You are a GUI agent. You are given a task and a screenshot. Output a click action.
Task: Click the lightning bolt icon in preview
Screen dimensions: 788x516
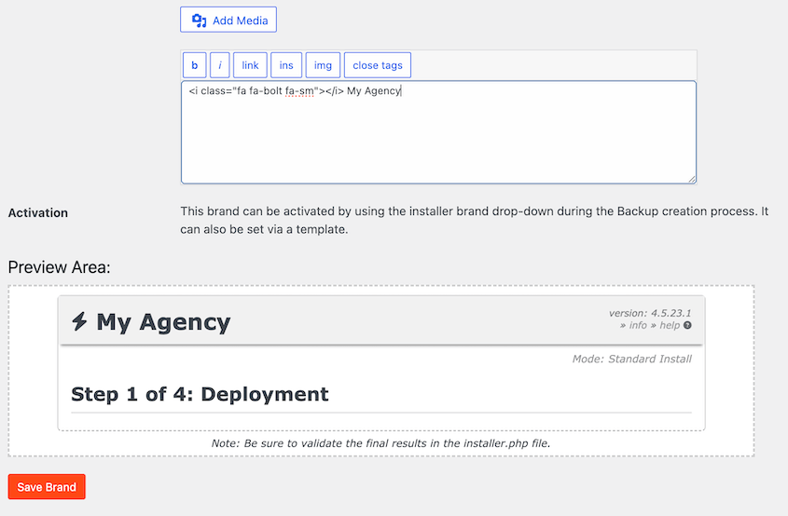pyautogui.click(x=80, y=322)
